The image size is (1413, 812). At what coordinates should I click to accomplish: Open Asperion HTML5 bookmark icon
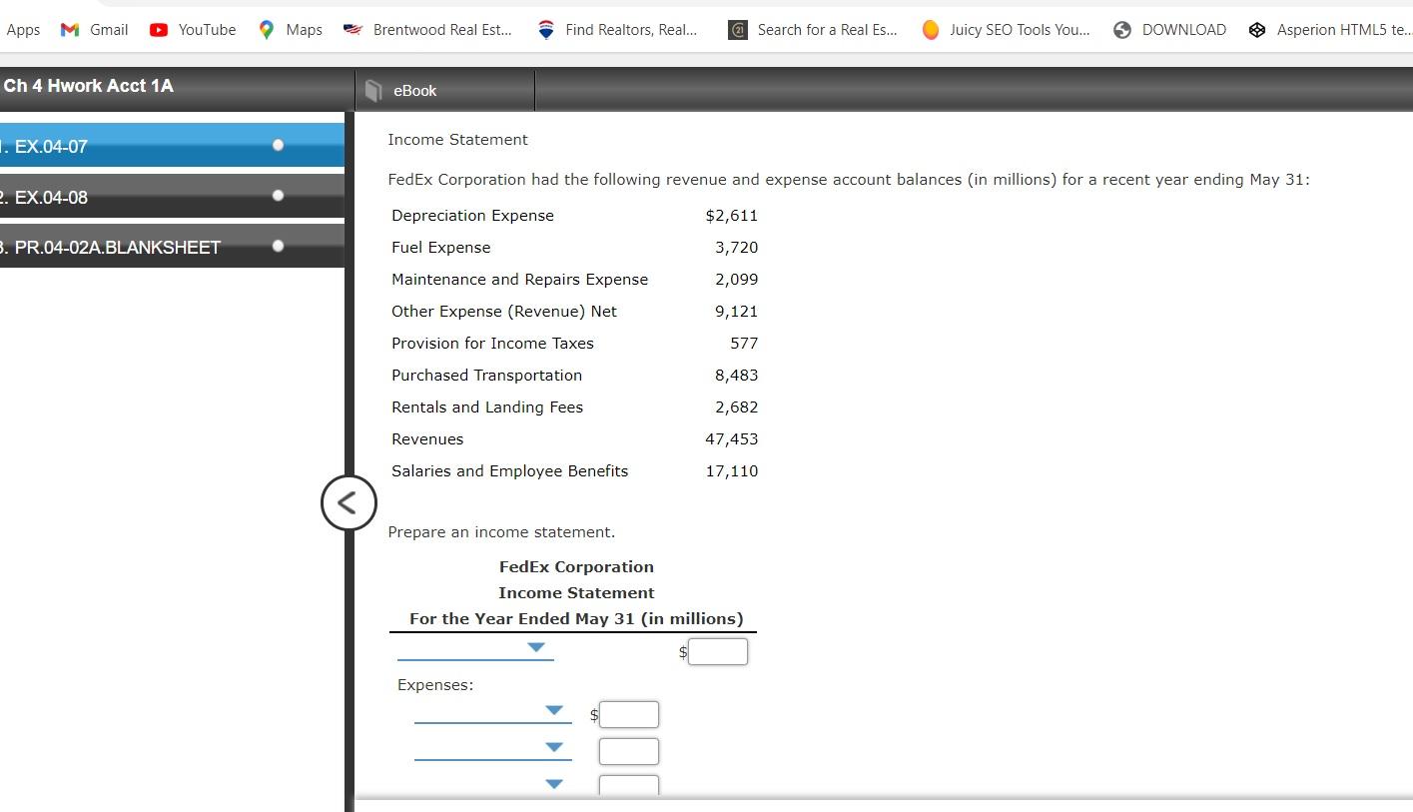pyautogui.click(x=1257, y=30)
